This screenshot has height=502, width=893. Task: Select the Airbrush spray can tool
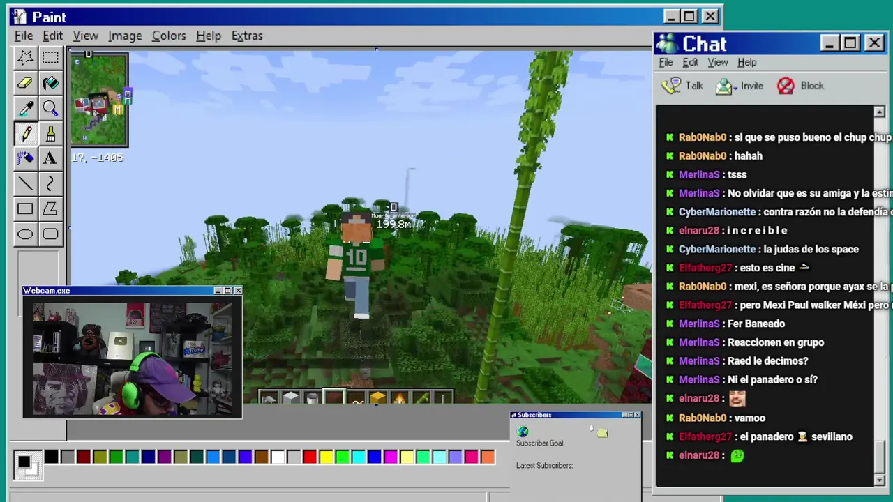click(25, 158)
